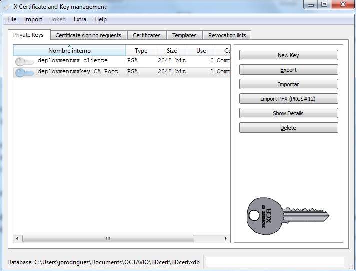This screenshot has height=271, width=356.
Task: Open the Templates tab
Action: click(184, 35)
